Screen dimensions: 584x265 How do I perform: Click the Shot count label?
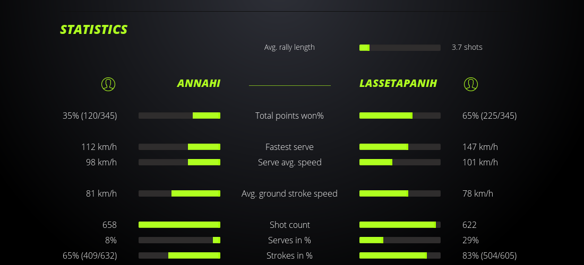tap(289, 225)
